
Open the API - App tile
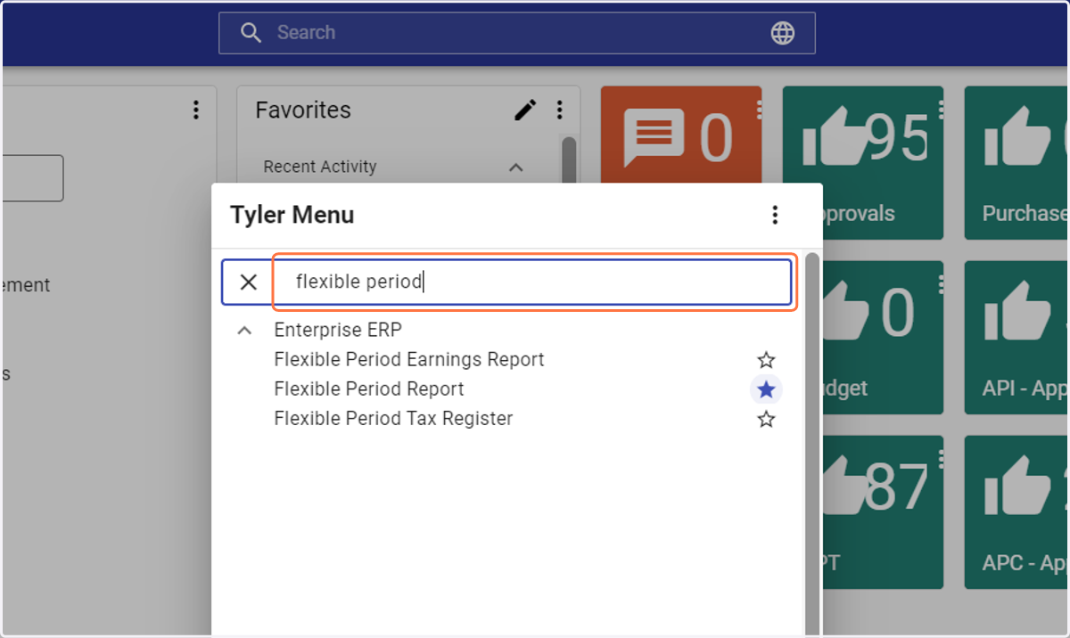tap(1017, 338)
